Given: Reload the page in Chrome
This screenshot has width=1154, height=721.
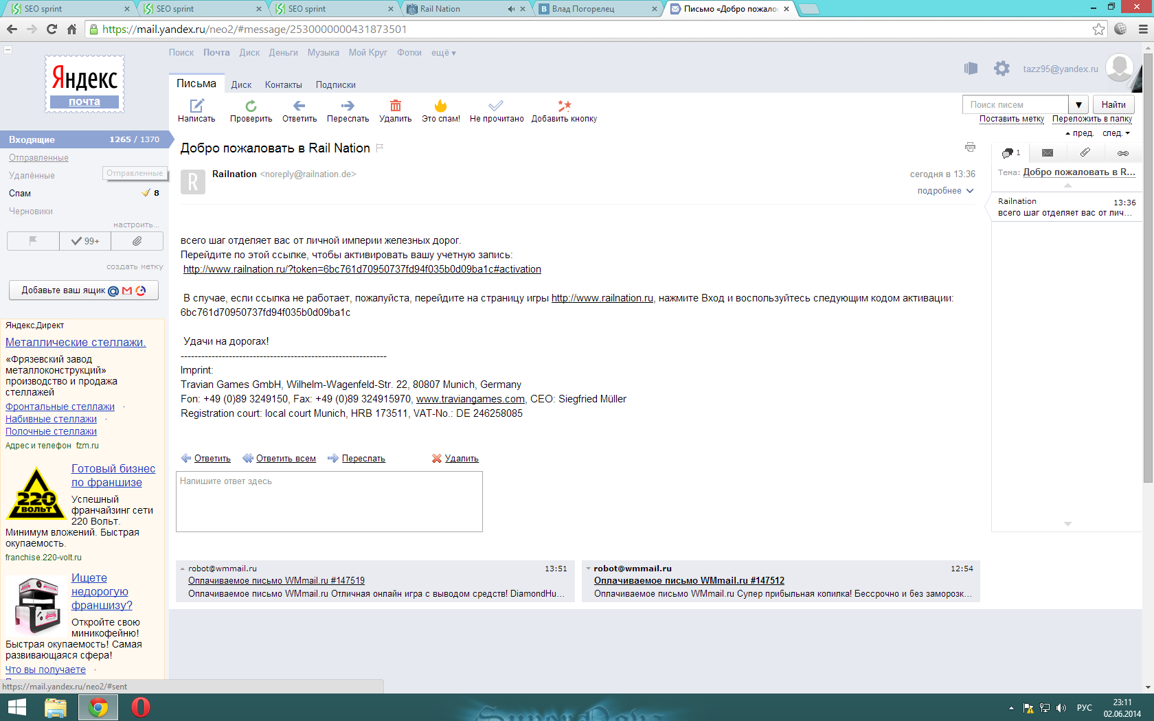Looking at the screenshot, I should (52, 29).
